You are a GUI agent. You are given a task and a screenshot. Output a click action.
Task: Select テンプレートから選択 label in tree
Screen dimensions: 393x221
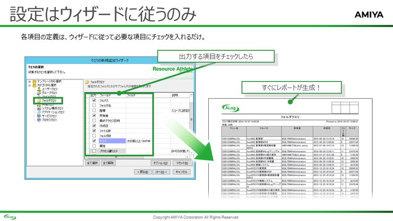[x=49, y=82]
